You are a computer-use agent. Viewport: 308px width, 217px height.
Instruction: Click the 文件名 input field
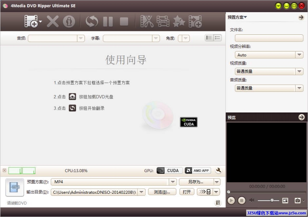point(269,38)
